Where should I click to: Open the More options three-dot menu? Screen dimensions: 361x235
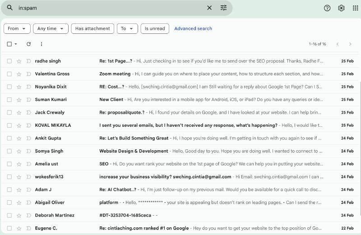tap(42, 44)
